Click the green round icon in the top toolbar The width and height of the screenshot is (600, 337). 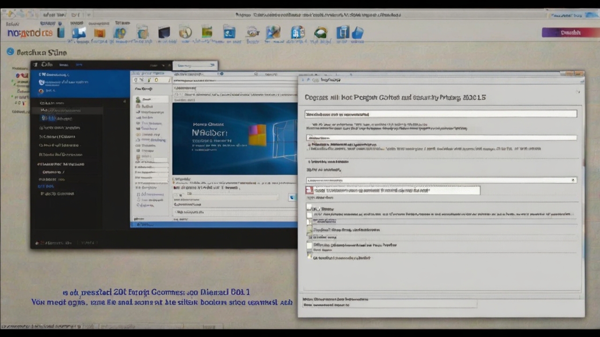[321, 32]
